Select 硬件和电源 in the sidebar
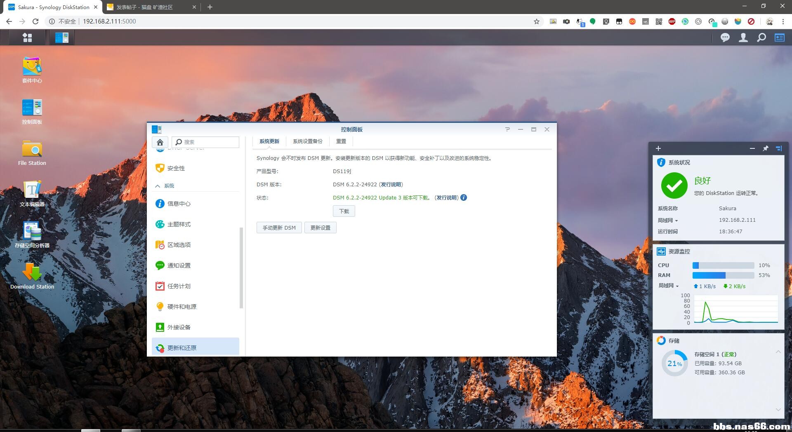792x432 pixels. tap(196, 307)
